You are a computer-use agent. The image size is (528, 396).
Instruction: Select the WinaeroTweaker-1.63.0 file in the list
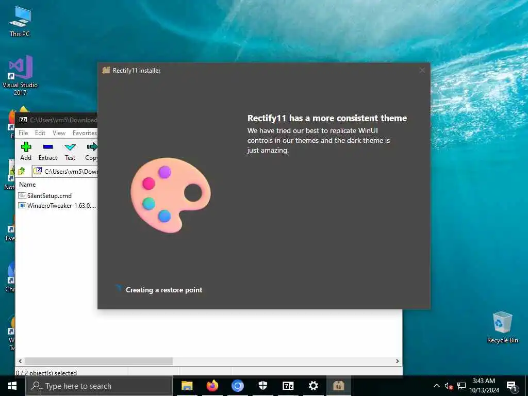click(57, 205)
